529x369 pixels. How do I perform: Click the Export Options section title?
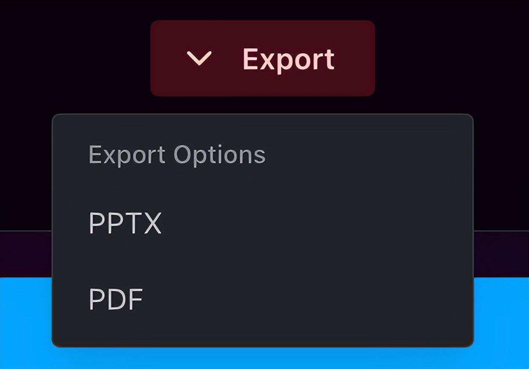coord(177,155)
